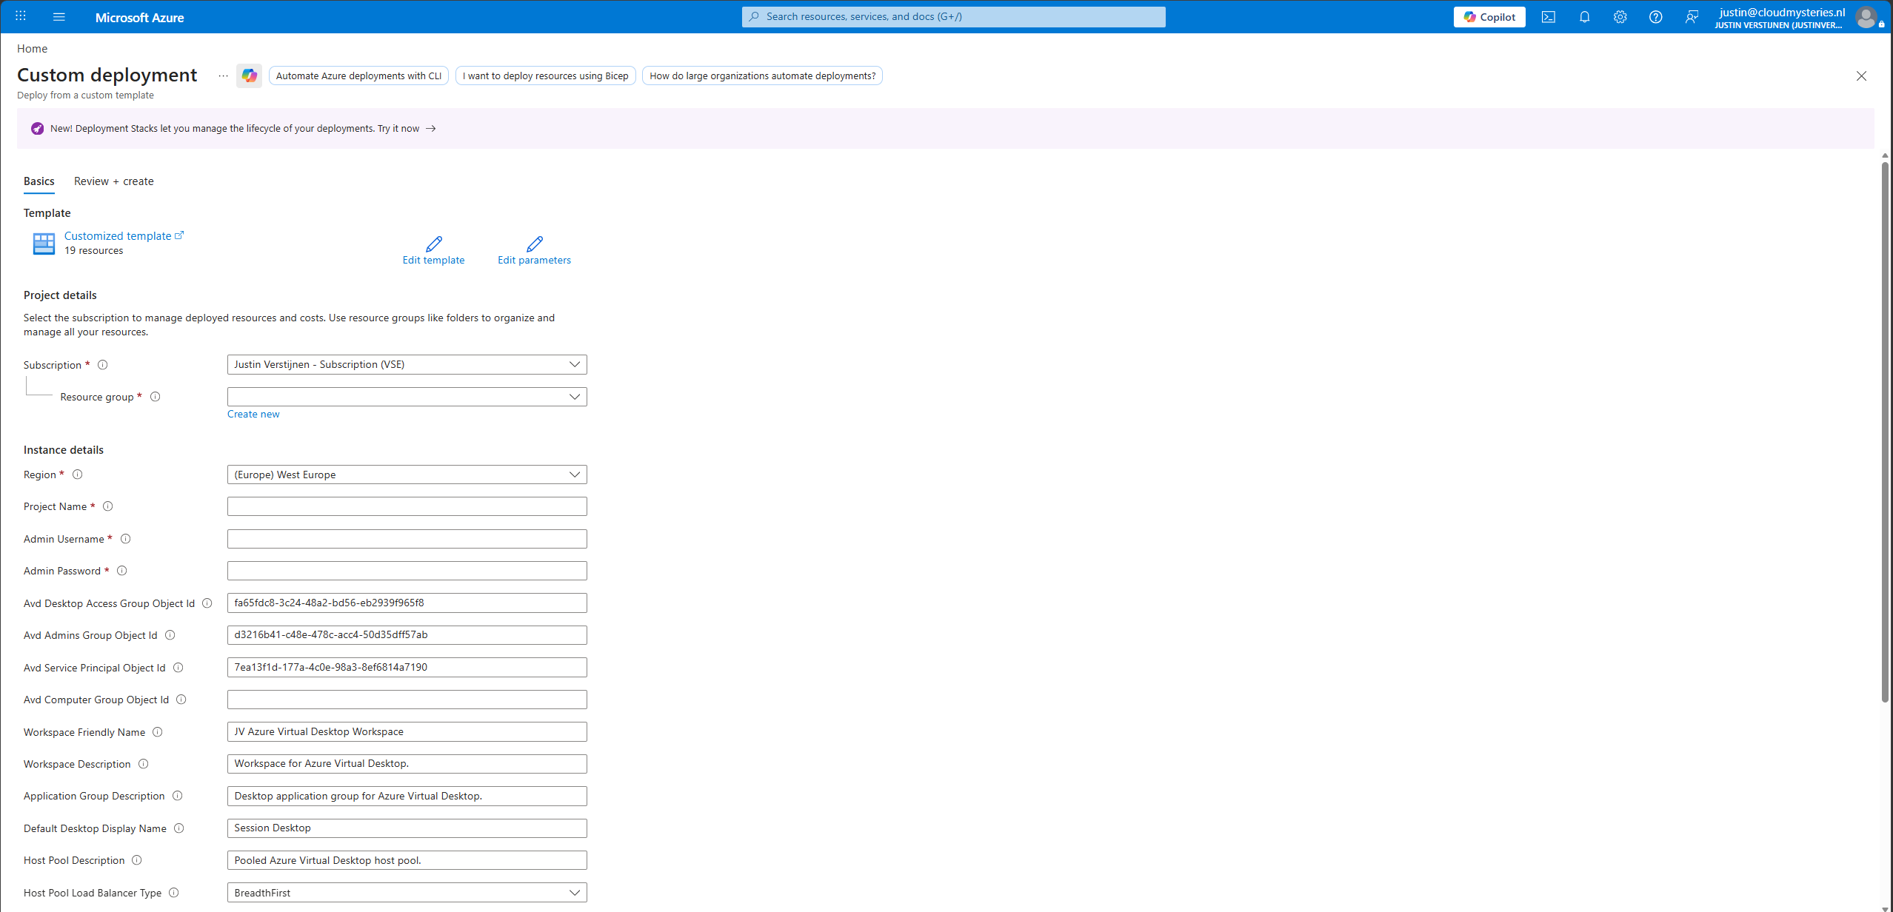
Task: Click Create new resource group link
Action: [253, 414]
